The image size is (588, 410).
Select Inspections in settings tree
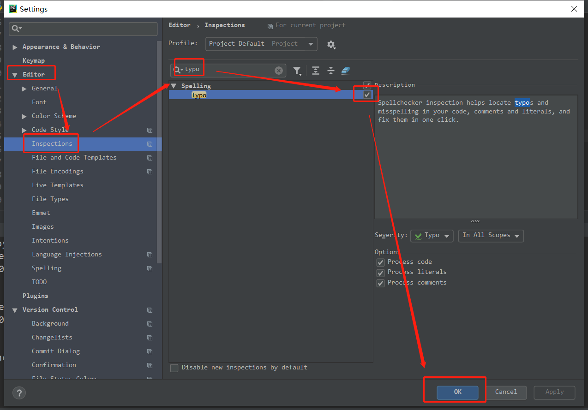point(83,144)
